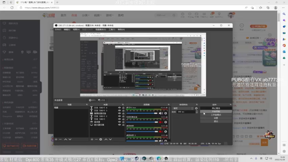
Task: Toggle visibility of 视频采集设备 source
Action: (x=120, y=113)
